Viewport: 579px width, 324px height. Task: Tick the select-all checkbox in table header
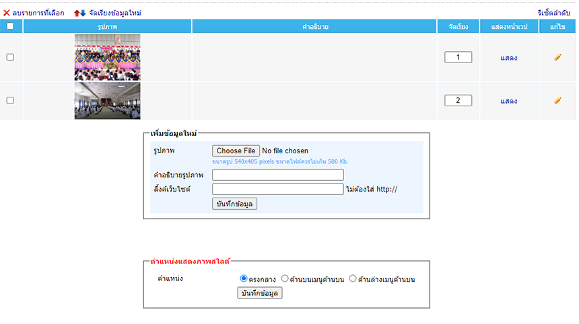[10, 26]
